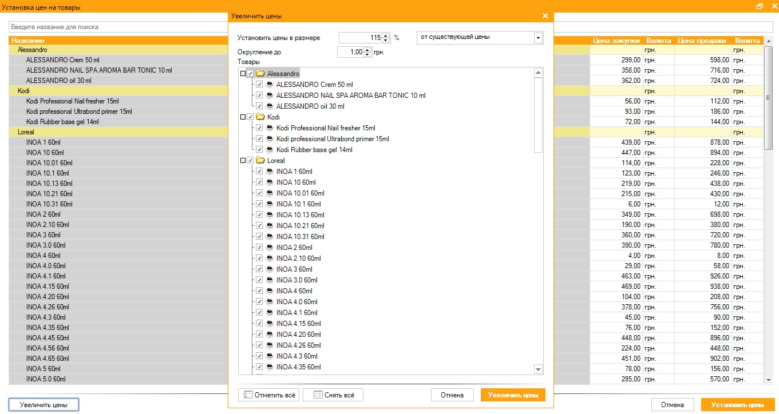Click product icon beside INOA 10.21 60ml in tree

[269, 226]
